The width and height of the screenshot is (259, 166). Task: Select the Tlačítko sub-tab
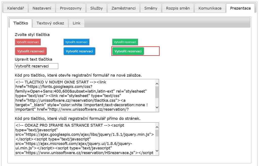tap(21, 23)
